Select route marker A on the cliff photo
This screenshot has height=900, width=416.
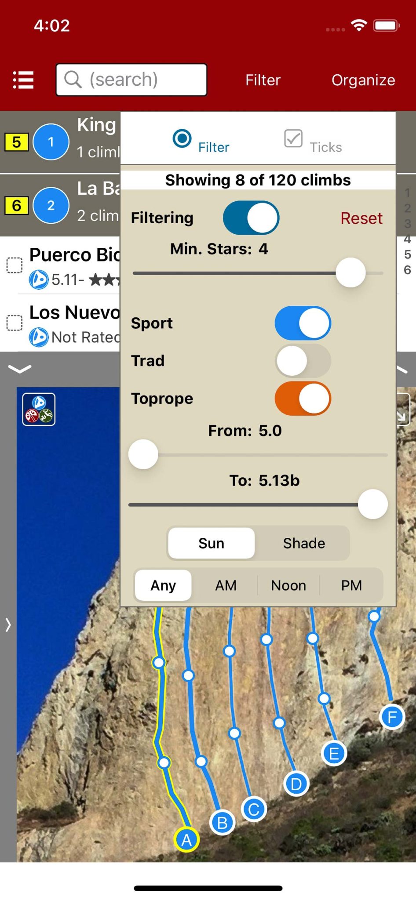pyautogui.click(x=186, y=840)
